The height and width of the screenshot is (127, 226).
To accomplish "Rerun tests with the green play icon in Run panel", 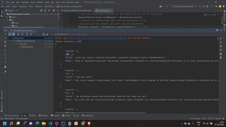I will click(x=5, y=34).
